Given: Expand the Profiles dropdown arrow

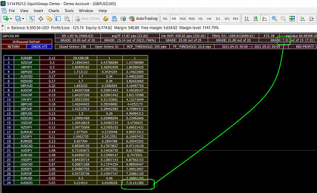Looking at the screenshot, I should pyautogui.click(x=23, y=19).
